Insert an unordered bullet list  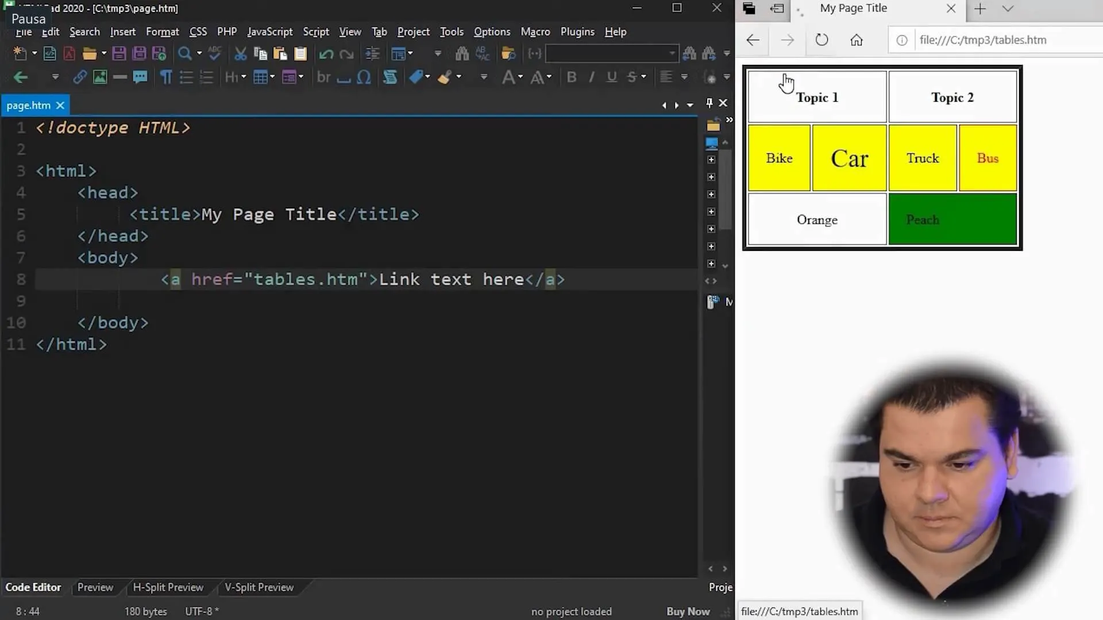click(186, 77)
